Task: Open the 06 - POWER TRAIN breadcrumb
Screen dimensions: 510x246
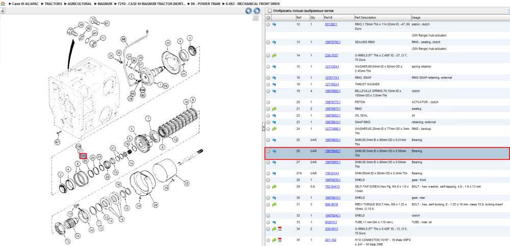Action: 206,4
